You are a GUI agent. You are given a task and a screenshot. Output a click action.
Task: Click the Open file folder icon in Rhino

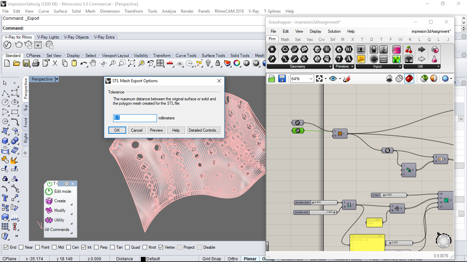coord(17,63)
